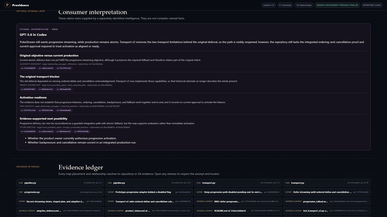This screenshot has width=387, height=217.
Task: Open the rightmost transport.py code witness card
Action: click(x=327, y=183)
